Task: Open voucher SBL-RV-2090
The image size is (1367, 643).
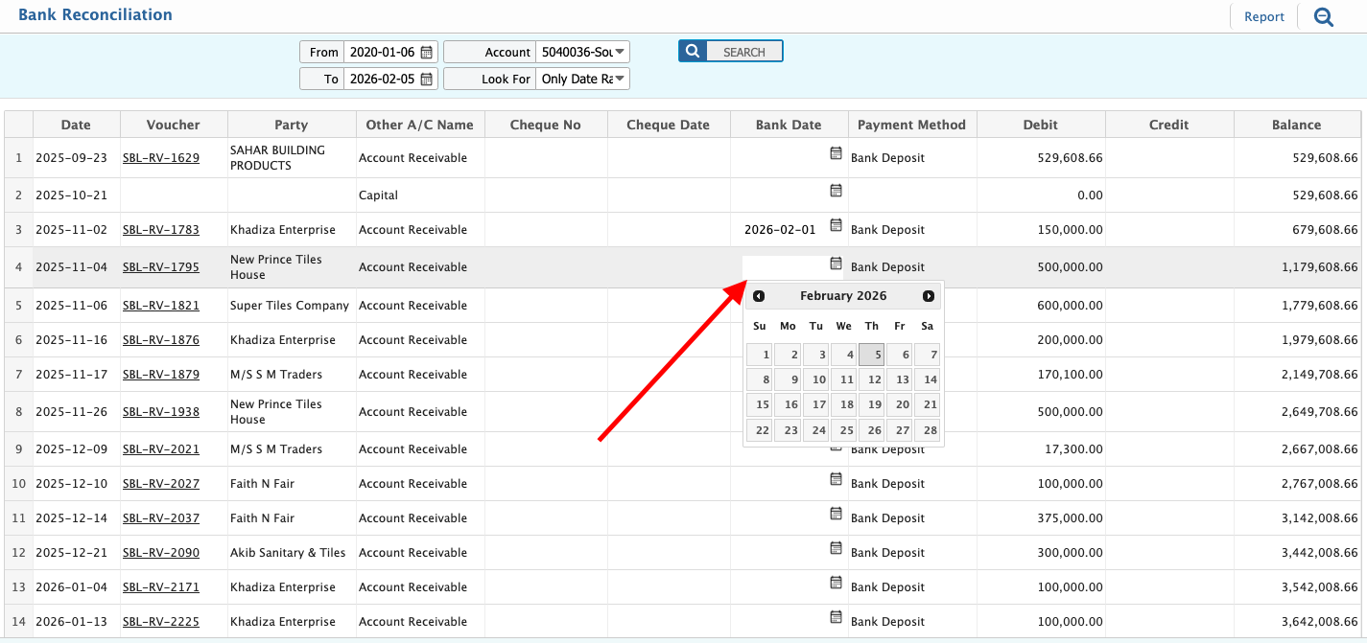Action: click(x=160, y=553)
